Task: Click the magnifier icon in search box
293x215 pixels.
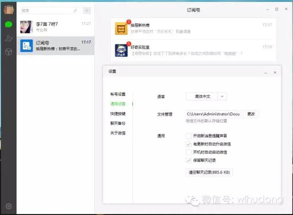Action: (x=75, y=11)
